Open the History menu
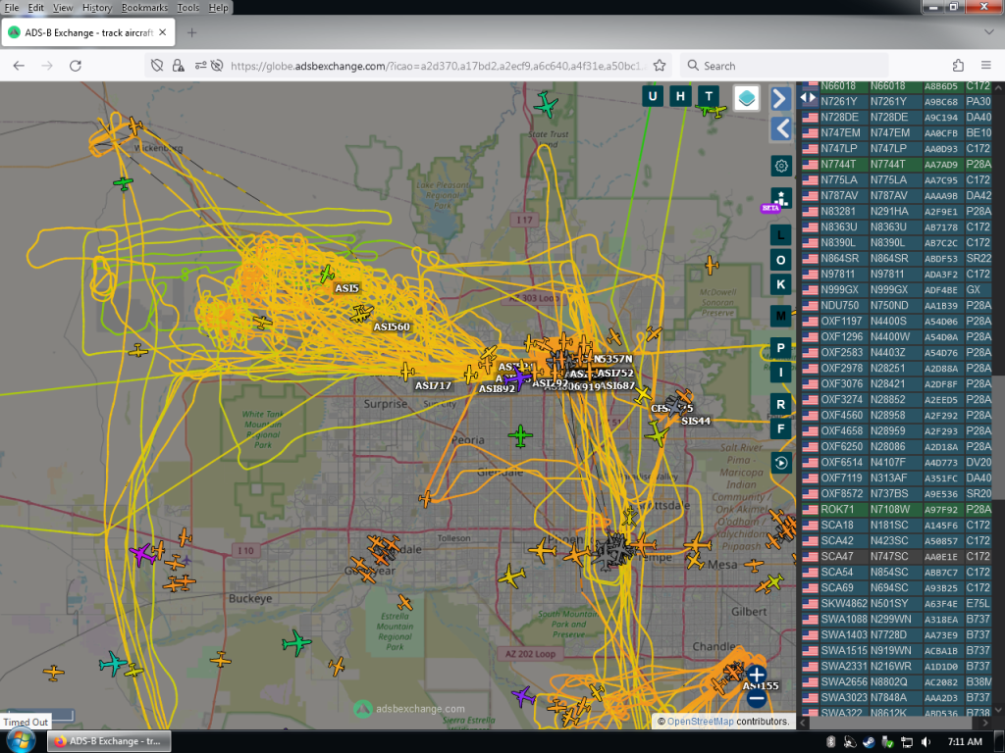The height and width of the screenshot is (753, 1005). [x=97, y=8]
